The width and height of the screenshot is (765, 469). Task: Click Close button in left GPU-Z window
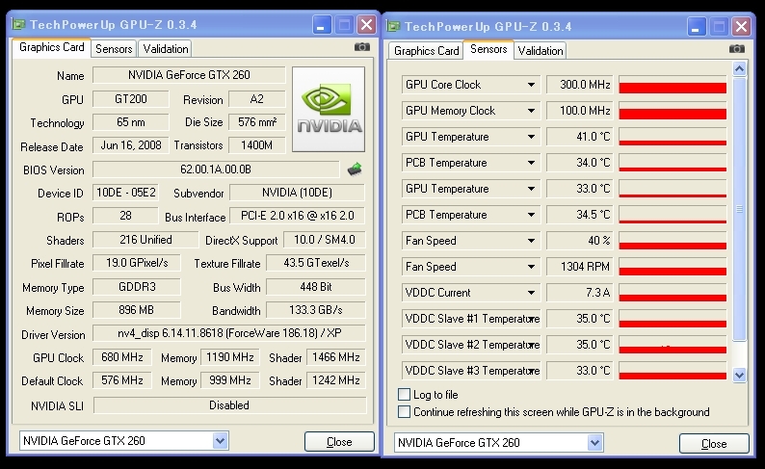click(x=339, y=442)
